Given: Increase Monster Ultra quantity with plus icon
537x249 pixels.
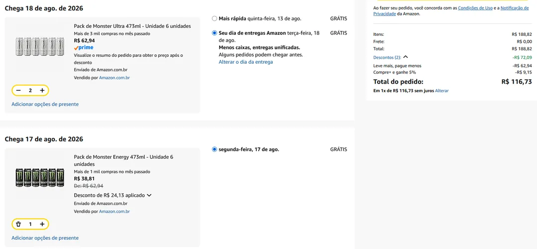Looking at the screenshot, I should click(x=42, y=91).
